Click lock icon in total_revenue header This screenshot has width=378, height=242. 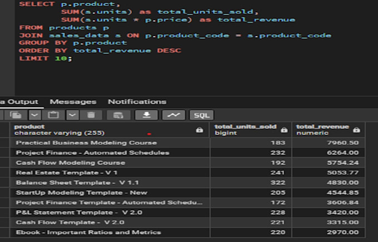356,130
